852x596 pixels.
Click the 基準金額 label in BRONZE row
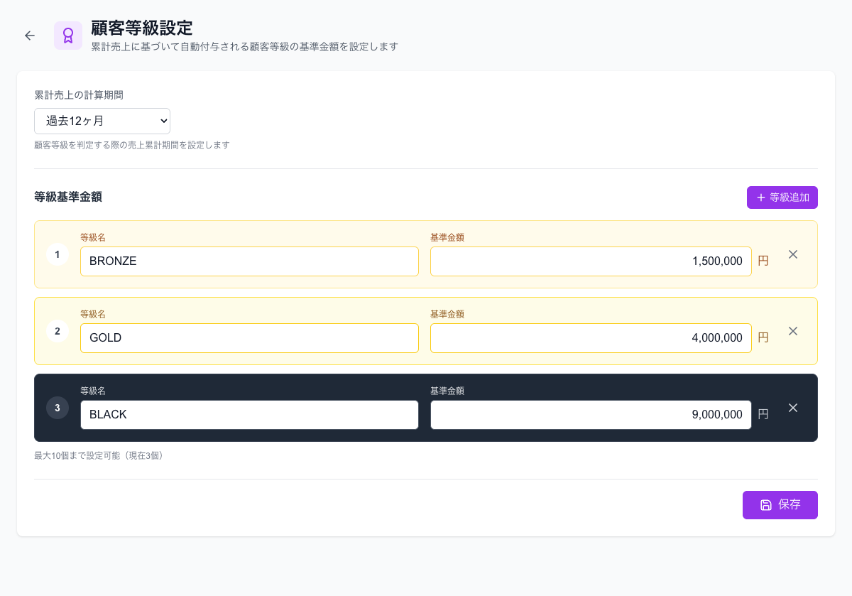pyautogui.click(x=447, y=238)
